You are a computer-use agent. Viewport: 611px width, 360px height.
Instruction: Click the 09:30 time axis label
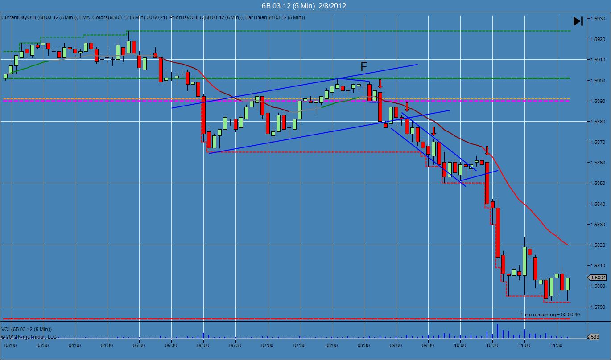428,345
